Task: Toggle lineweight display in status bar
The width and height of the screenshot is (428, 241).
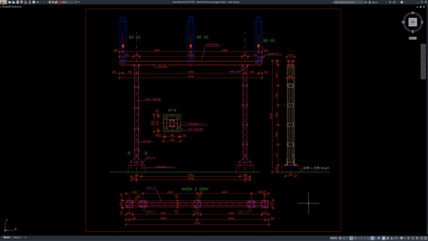Action: pos(379,238)
